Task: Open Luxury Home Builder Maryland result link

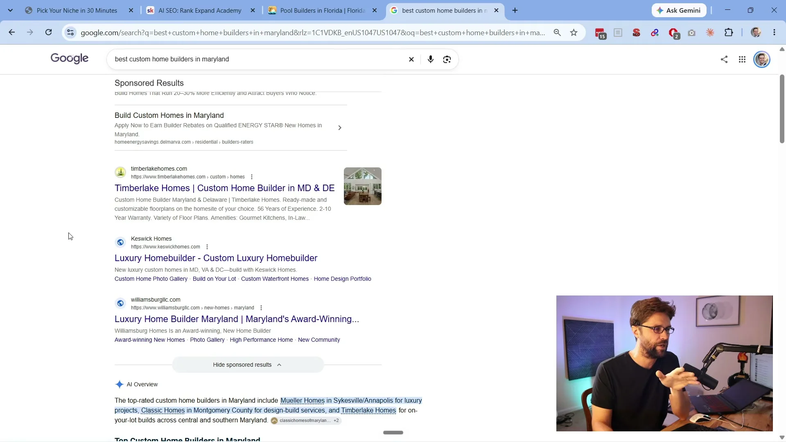Action: point(237,319)
